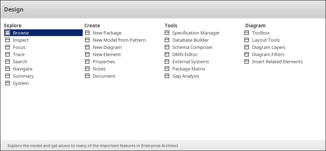326x151 pixels.
Task: Click the New Diagram icon
Action: (87, 47)
